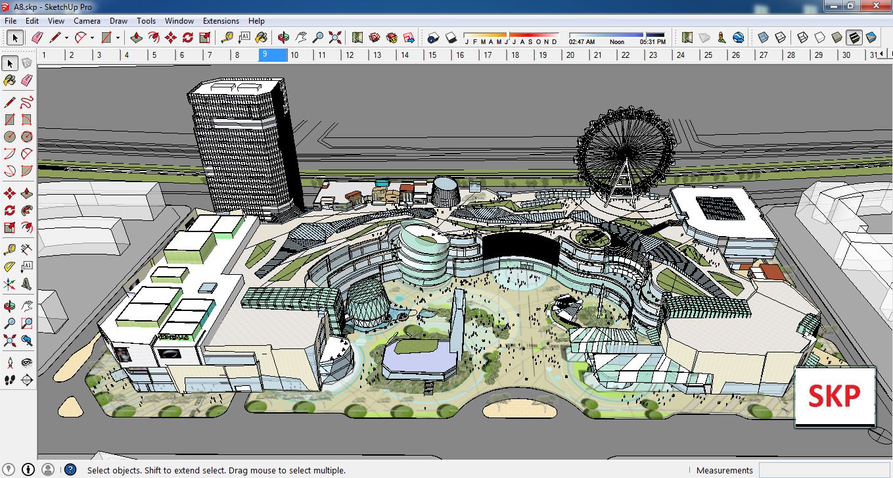This screenshot has height=478, width=893.
Task: Open the Extensions menu
Action: click(x=221, y=21)
